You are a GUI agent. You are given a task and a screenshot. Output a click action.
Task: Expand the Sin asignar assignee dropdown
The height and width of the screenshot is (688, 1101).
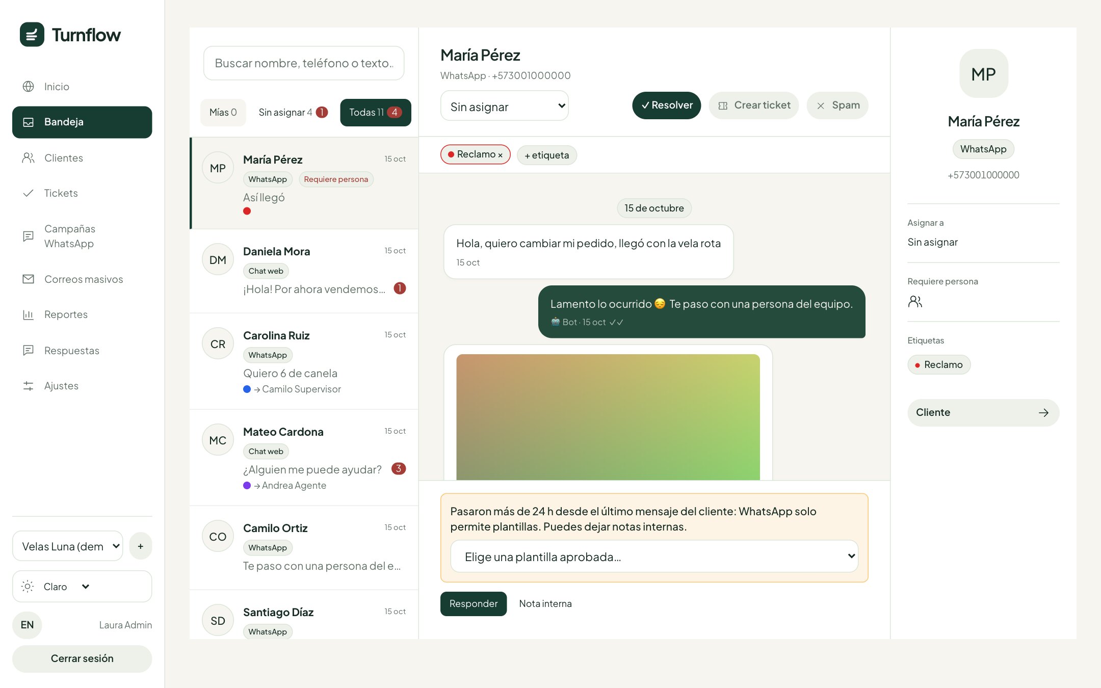coord(505,106)
